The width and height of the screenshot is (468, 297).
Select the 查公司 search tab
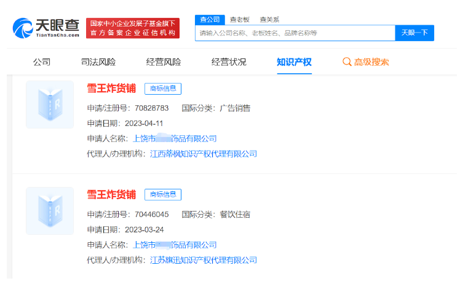coord(210,20)
